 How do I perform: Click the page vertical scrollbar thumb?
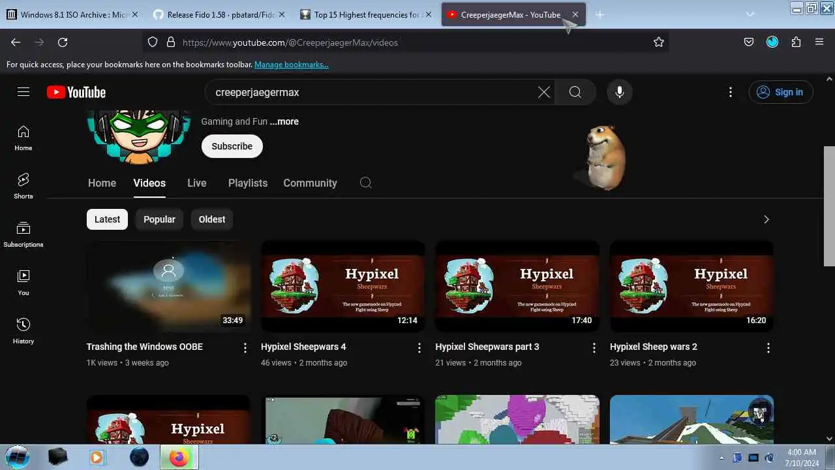coord(829,206)
